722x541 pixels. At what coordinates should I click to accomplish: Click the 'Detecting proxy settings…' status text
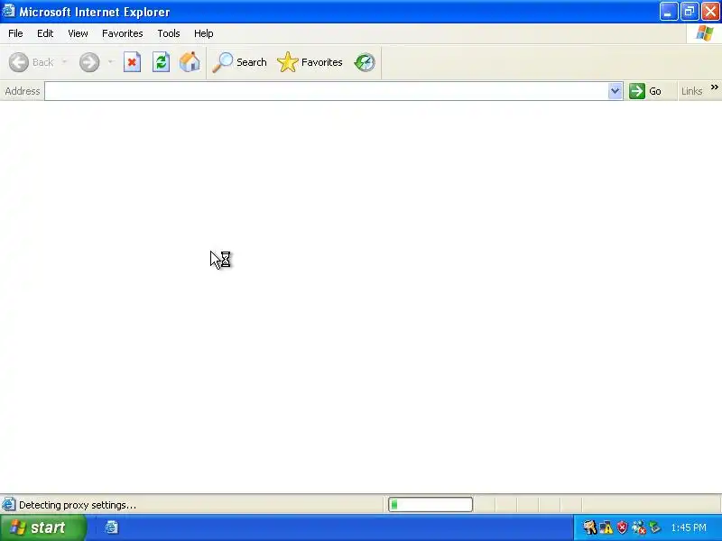pyautogui.click(x=78, y=505)
